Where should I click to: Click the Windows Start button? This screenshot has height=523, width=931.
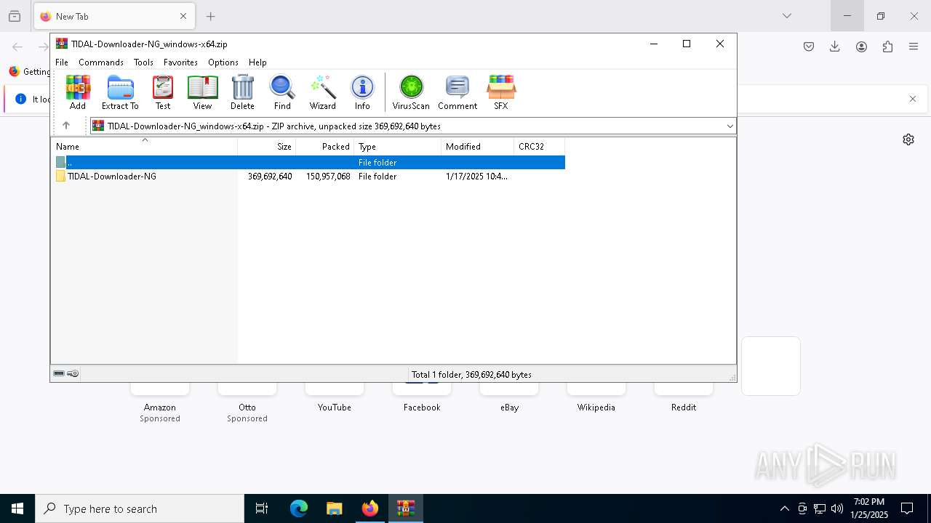click(17, 508)
